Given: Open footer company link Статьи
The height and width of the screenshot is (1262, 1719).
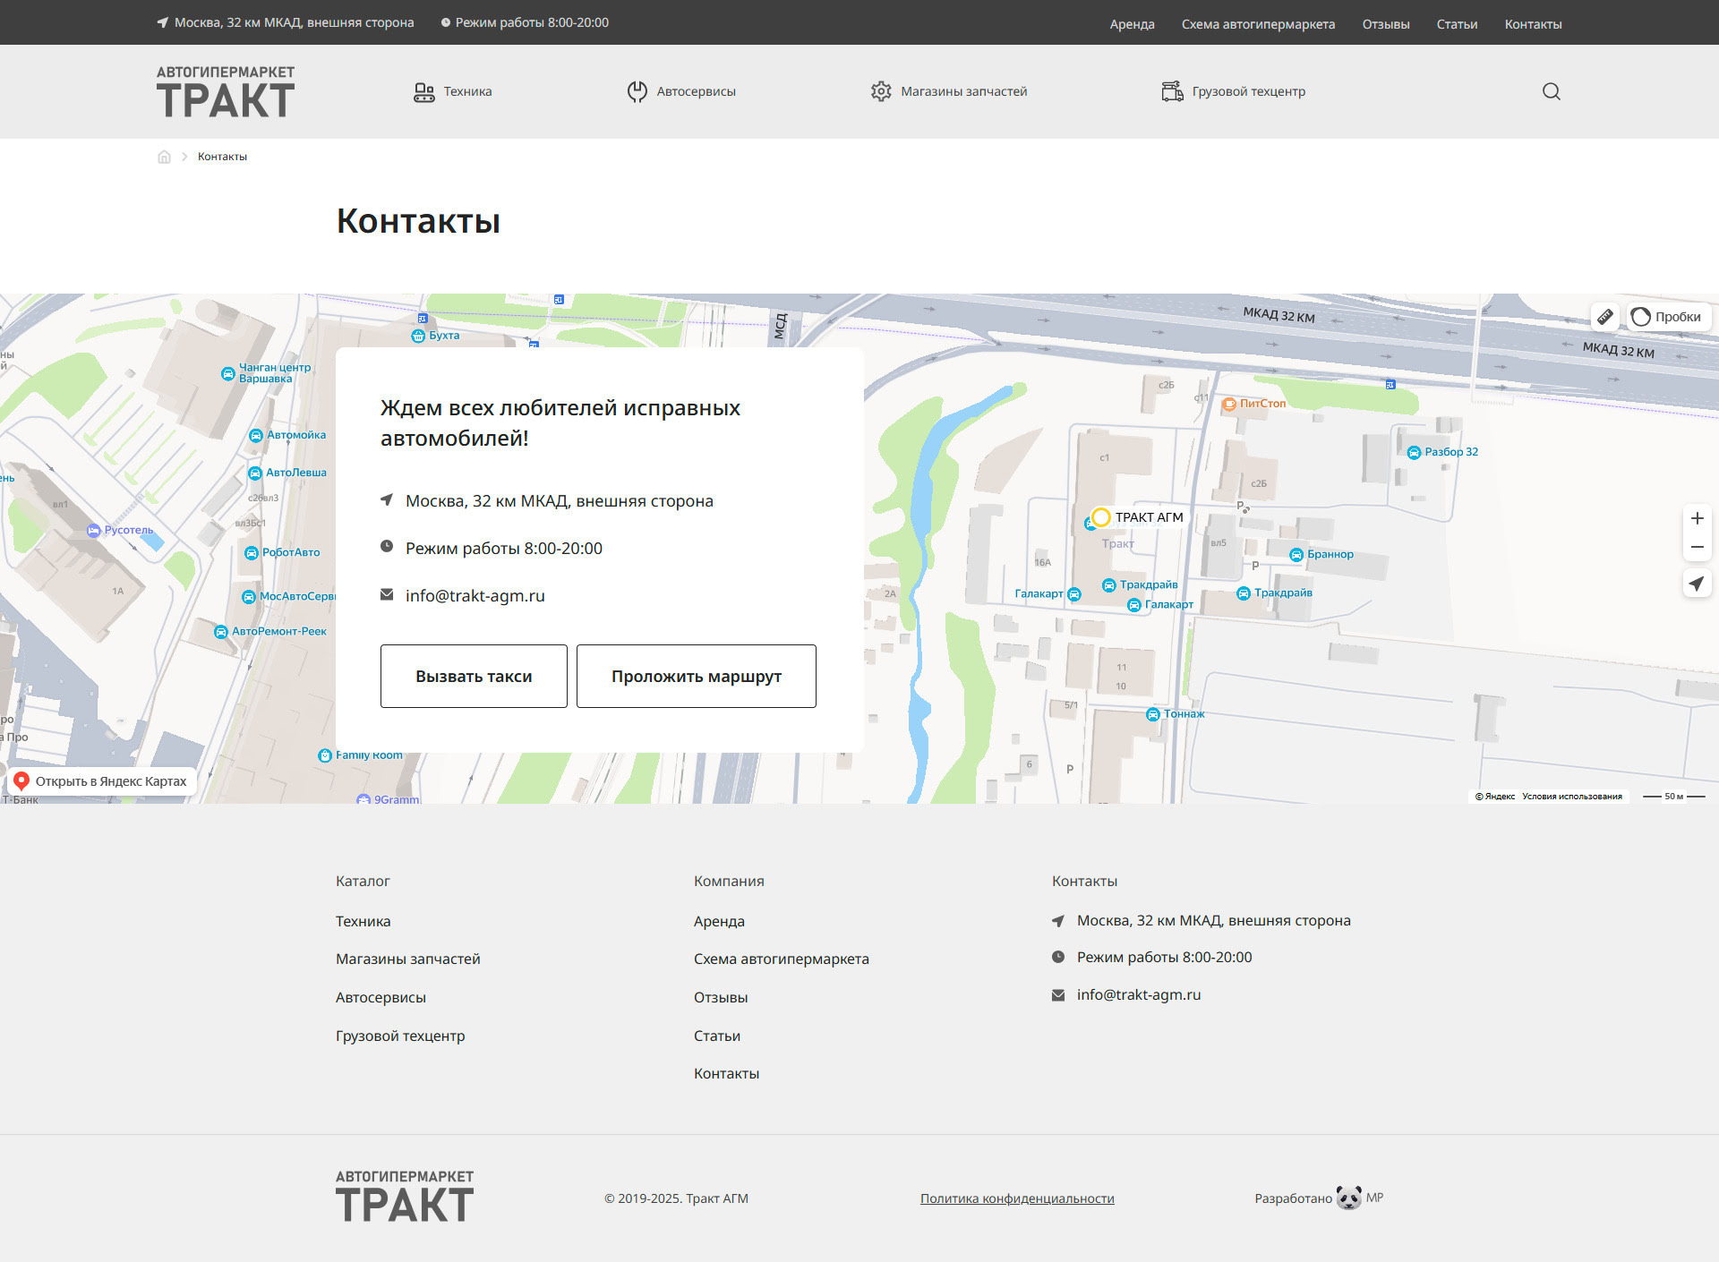Looking at the screenshot, I should (716, 1036).
